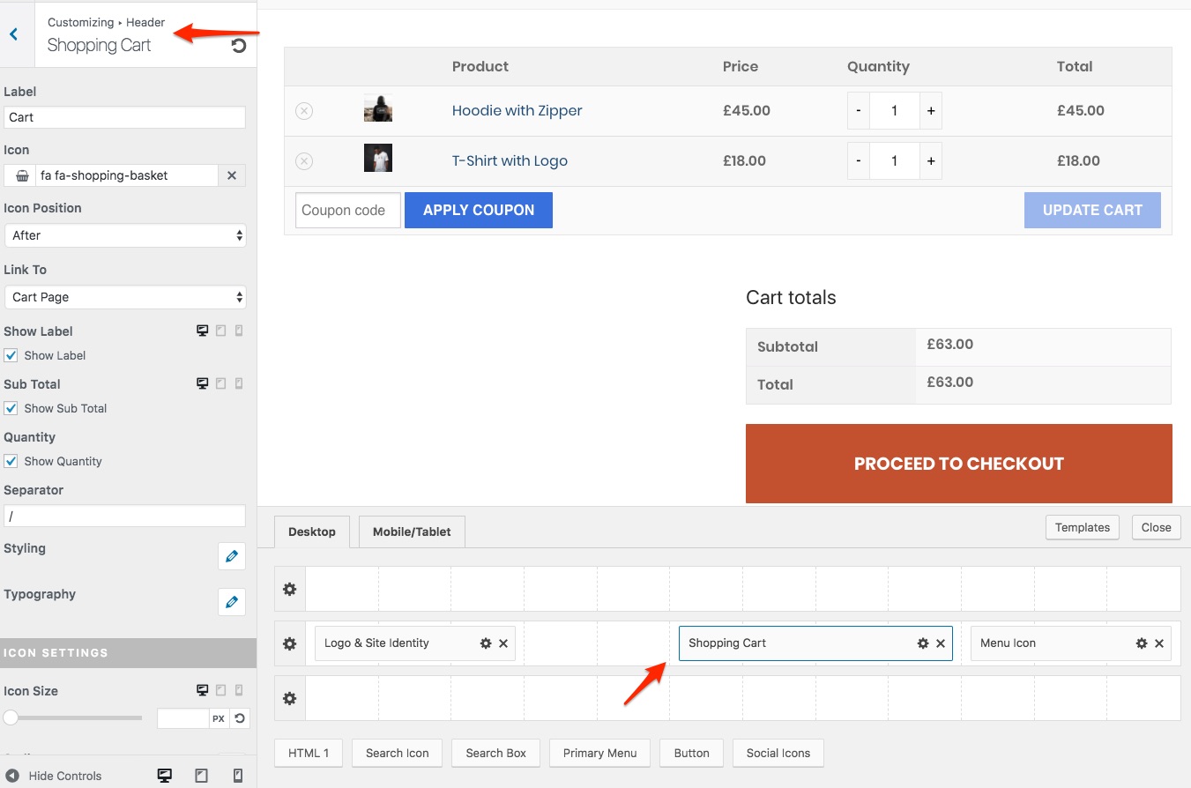Open icon picker via basket preview icon
Image resolution: width=1191 pixels, height=788 pixels.
click(21, 175)
